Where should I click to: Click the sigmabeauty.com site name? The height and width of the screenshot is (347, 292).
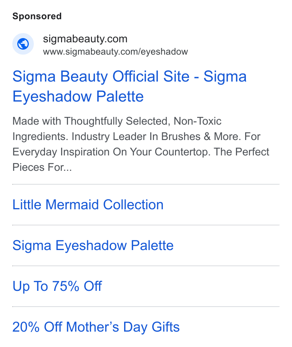point(85,39)
